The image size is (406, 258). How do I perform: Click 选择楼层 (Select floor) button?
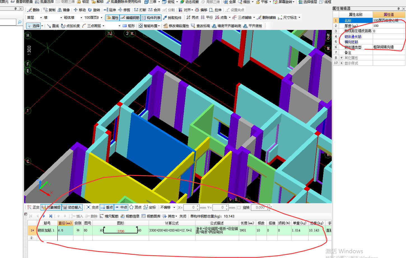tap(308, 2)
